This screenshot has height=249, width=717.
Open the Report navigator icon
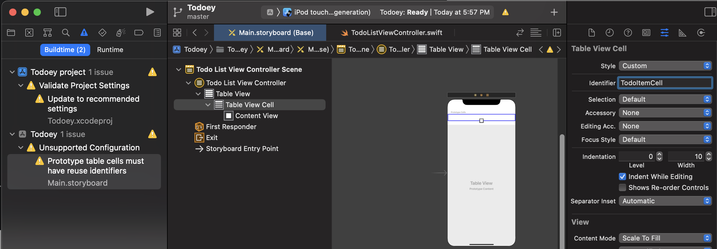pyautogui.click(x=157, y=33)
